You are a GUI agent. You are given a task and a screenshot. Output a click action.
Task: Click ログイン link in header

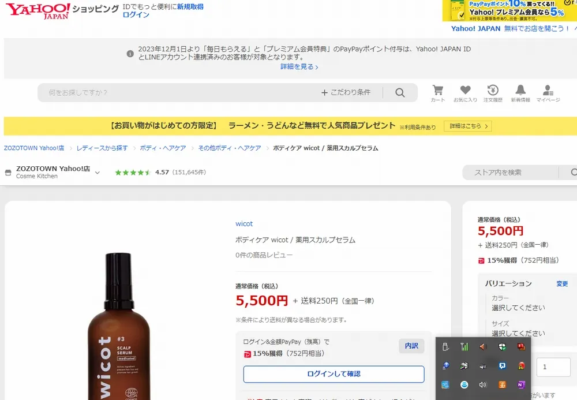tap(136, 15)
